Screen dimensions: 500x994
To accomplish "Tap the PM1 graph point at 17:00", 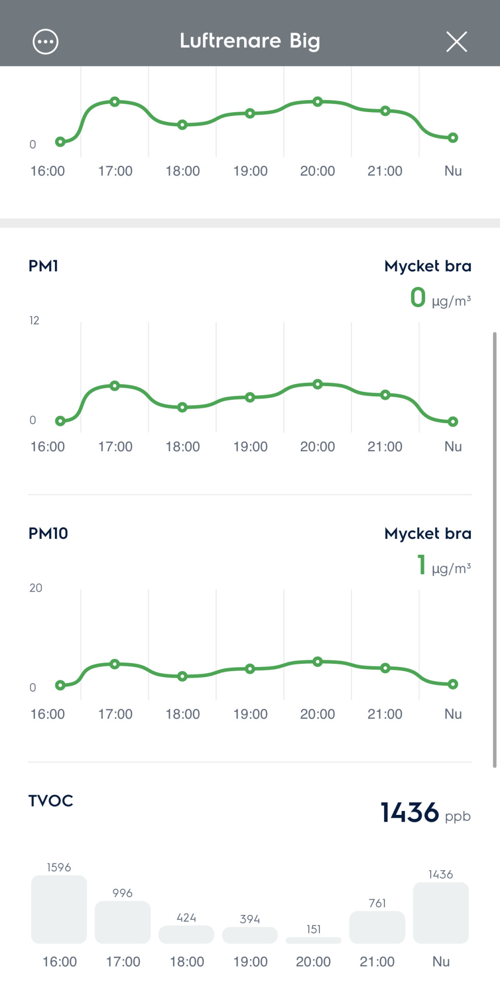I will [115, 386].
